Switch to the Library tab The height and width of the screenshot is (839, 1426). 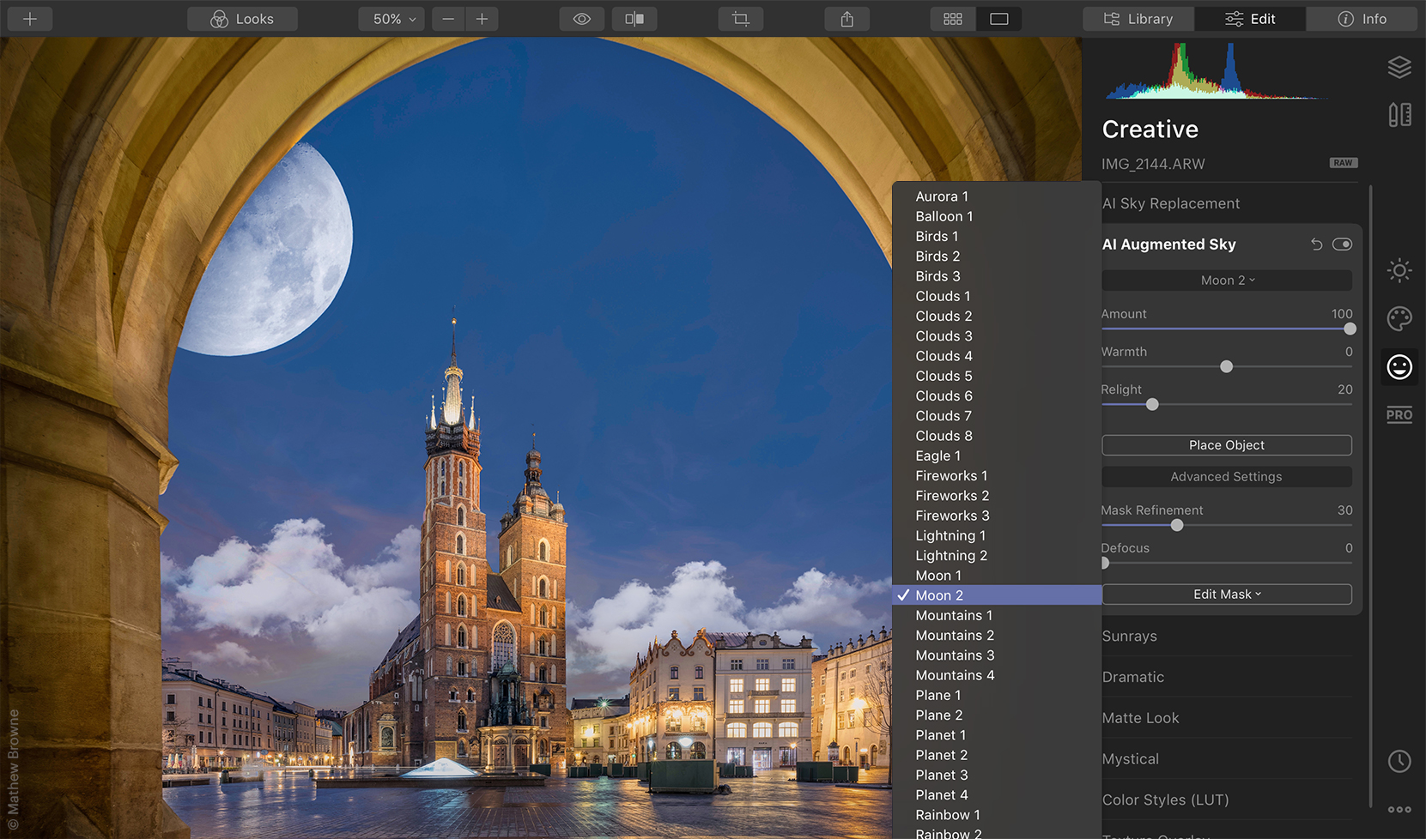click(1138, 18)
